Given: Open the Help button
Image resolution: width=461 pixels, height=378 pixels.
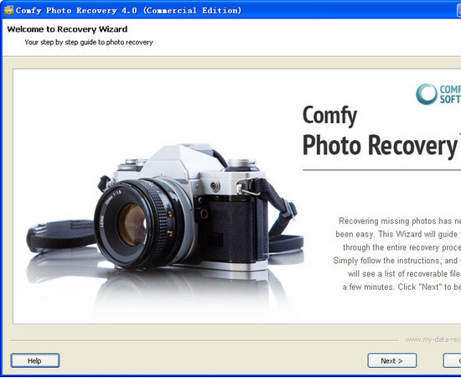Looking at the screenshot, I should point(35,360).
